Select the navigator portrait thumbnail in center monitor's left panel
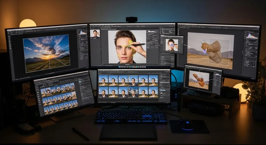266x145 pixels. click(x=95, y=33)
